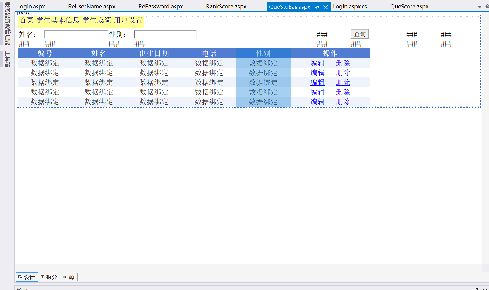The image size is (489, 290).
Task: Open the 工具箱 side panel
Action: point(7,59)
